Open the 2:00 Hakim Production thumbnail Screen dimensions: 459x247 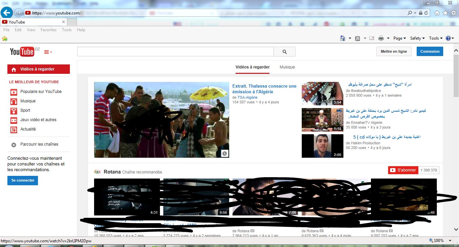(x=323, y=146)
